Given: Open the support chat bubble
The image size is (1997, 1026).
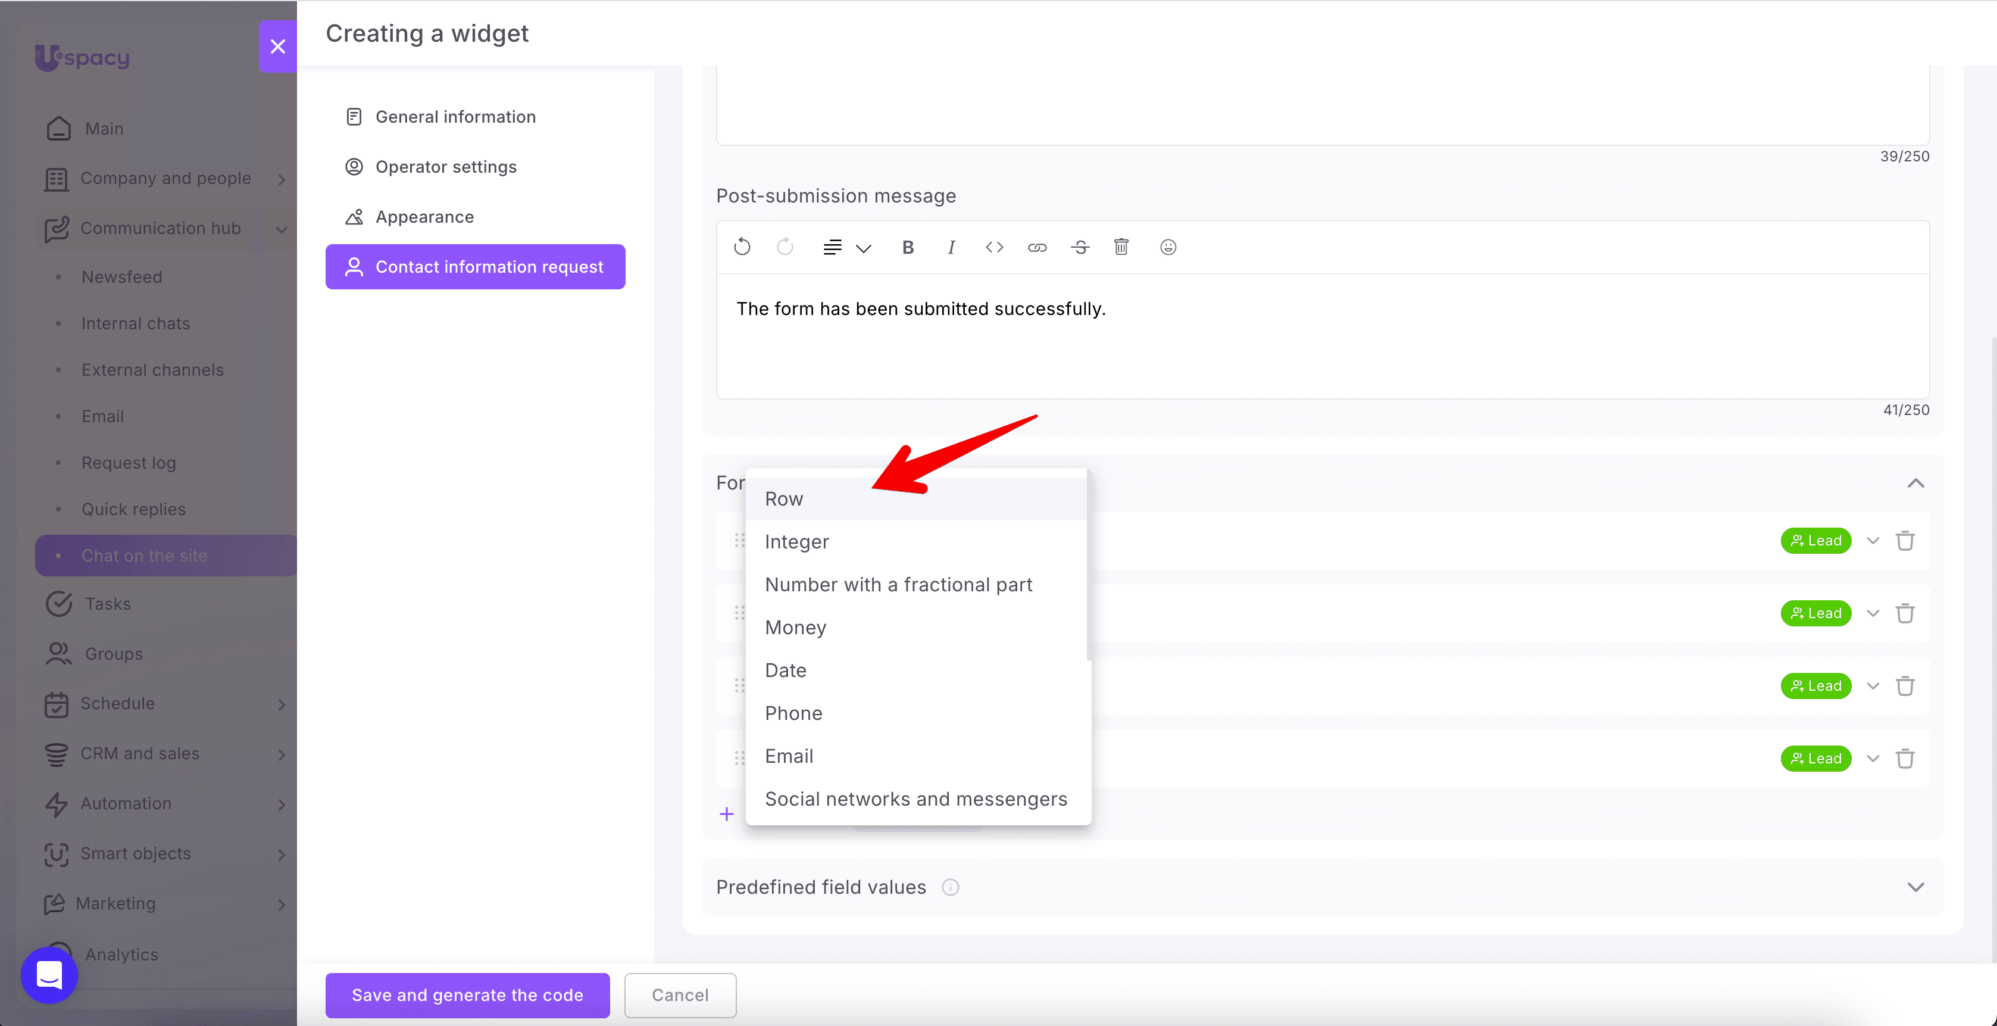Looking at the screenshot, I should 49,975.
